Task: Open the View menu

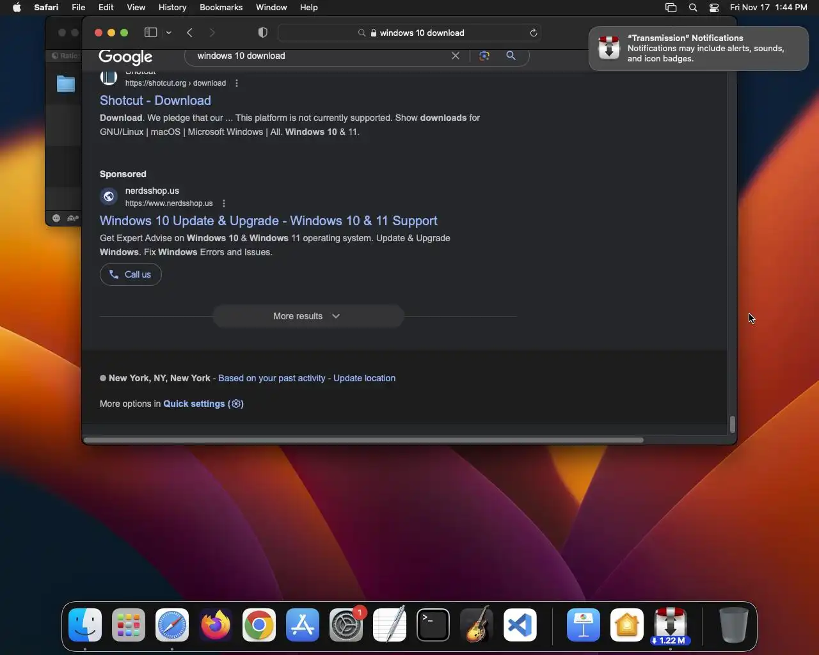Action: 136,8
